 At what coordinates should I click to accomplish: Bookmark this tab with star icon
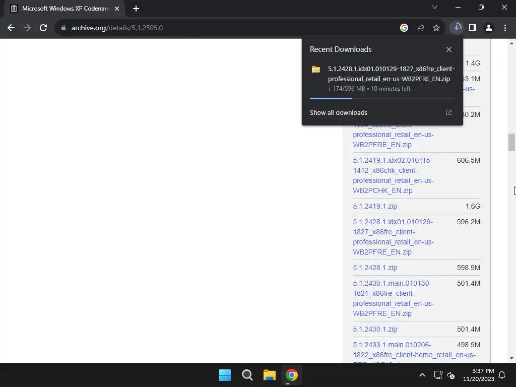point(436,28)
